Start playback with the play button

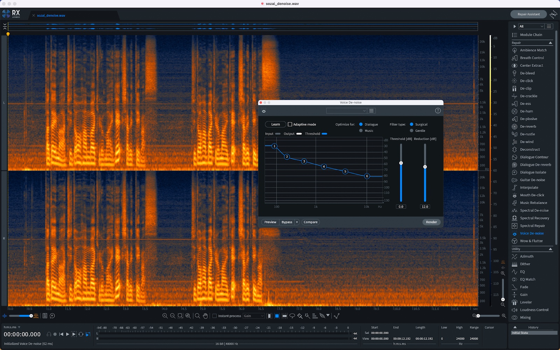tap(68, 334)
